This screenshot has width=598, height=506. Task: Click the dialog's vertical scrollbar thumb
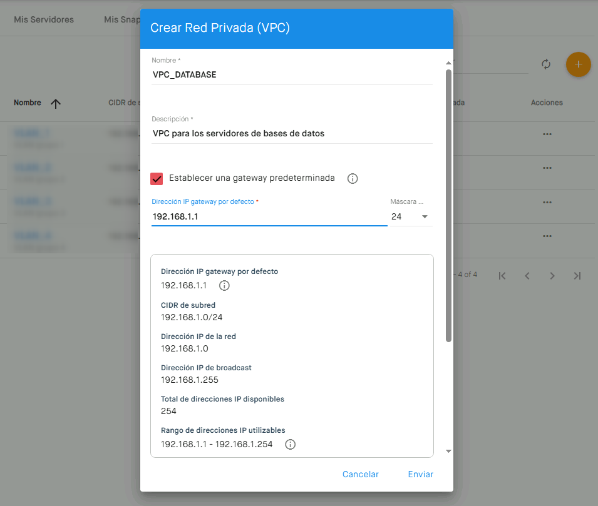click(448, 205)
